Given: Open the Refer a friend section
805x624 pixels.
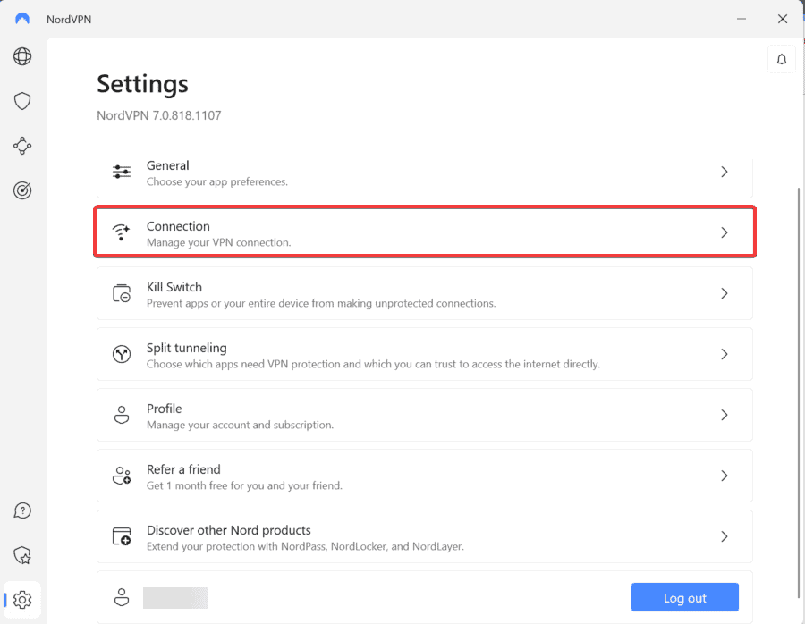Looking at the screenshot, I should pyautogui.click(x=425, y=476).
